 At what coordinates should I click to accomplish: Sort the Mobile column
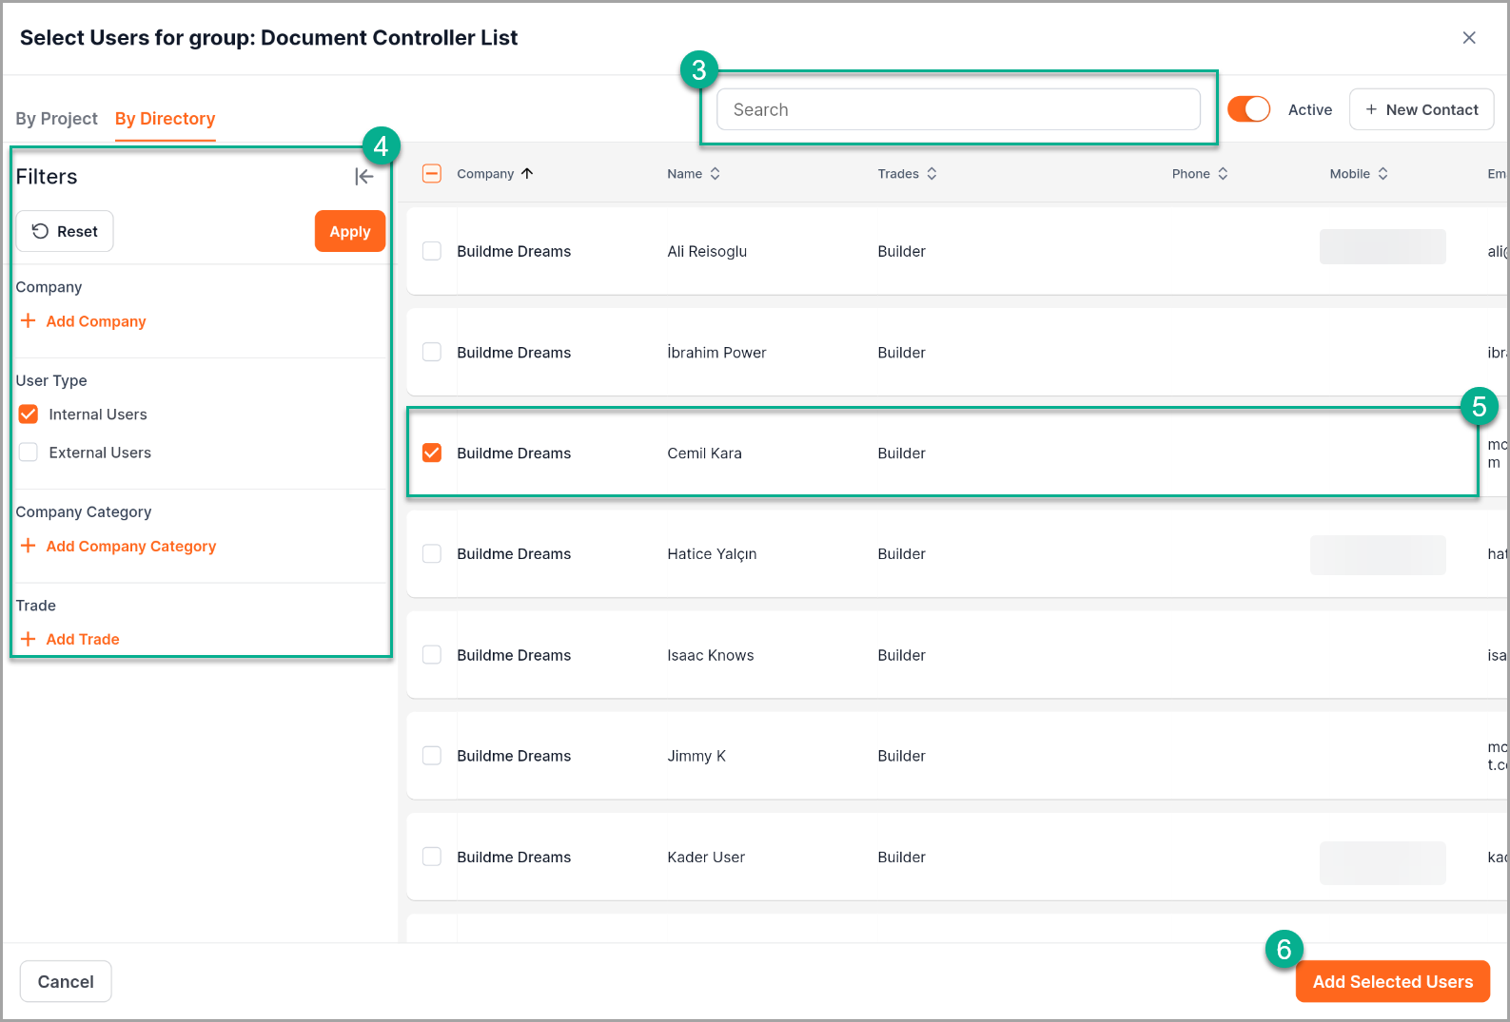[x=1383, y=174]
